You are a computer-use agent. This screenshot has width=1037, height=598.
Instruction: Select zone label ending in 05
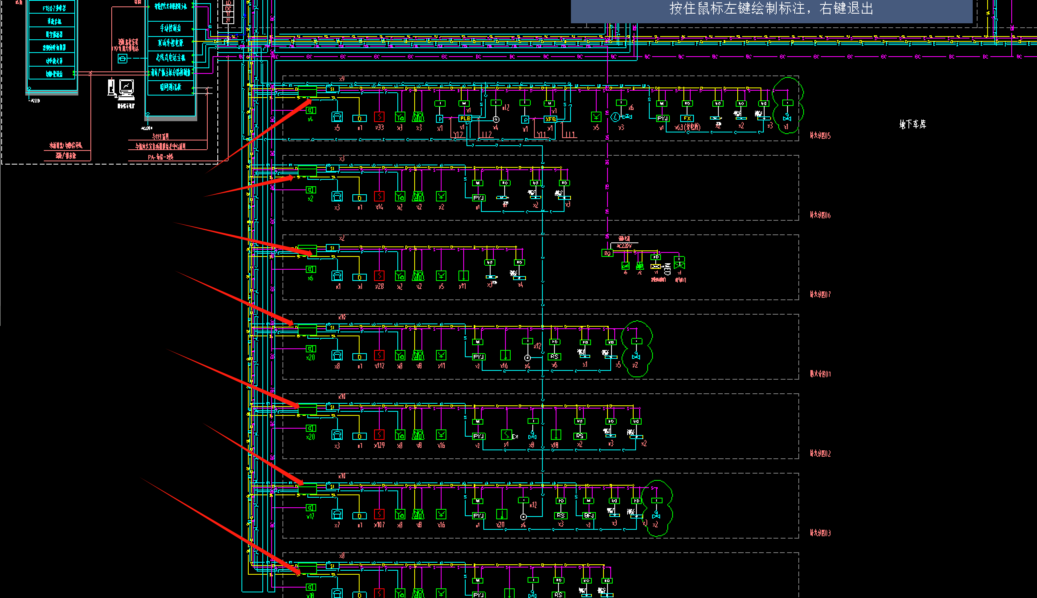tap(820, 136)
